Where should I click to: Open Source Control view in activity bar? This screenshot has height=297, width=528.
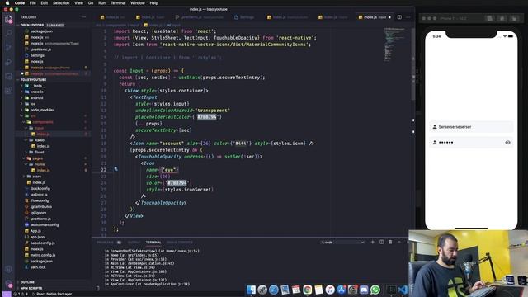[8, 48]
